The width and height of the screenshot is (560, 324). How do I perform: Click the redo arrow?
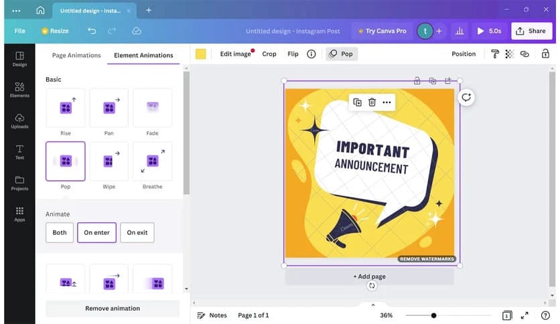coord(112,31)
